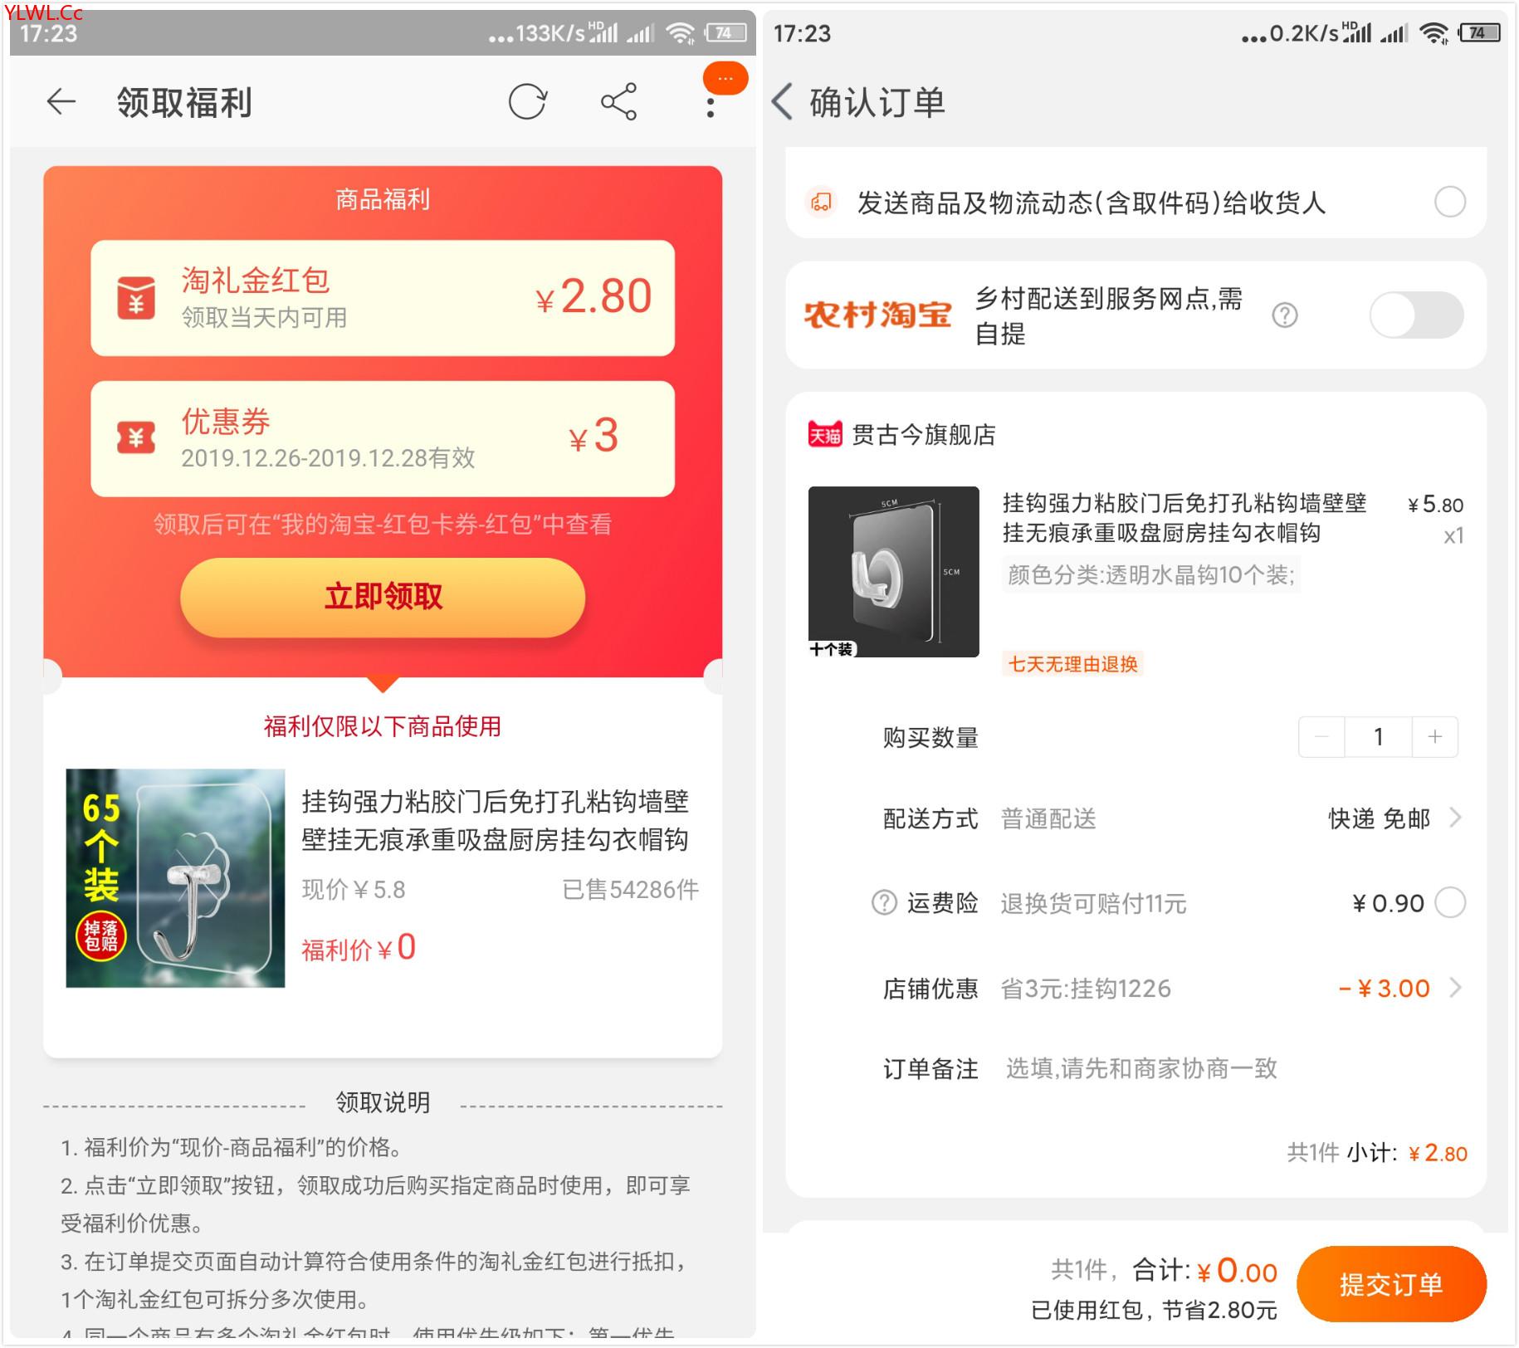Open the three-dot overflow menu
This screenshot has height=1348, width=1519.
[711, 108]
